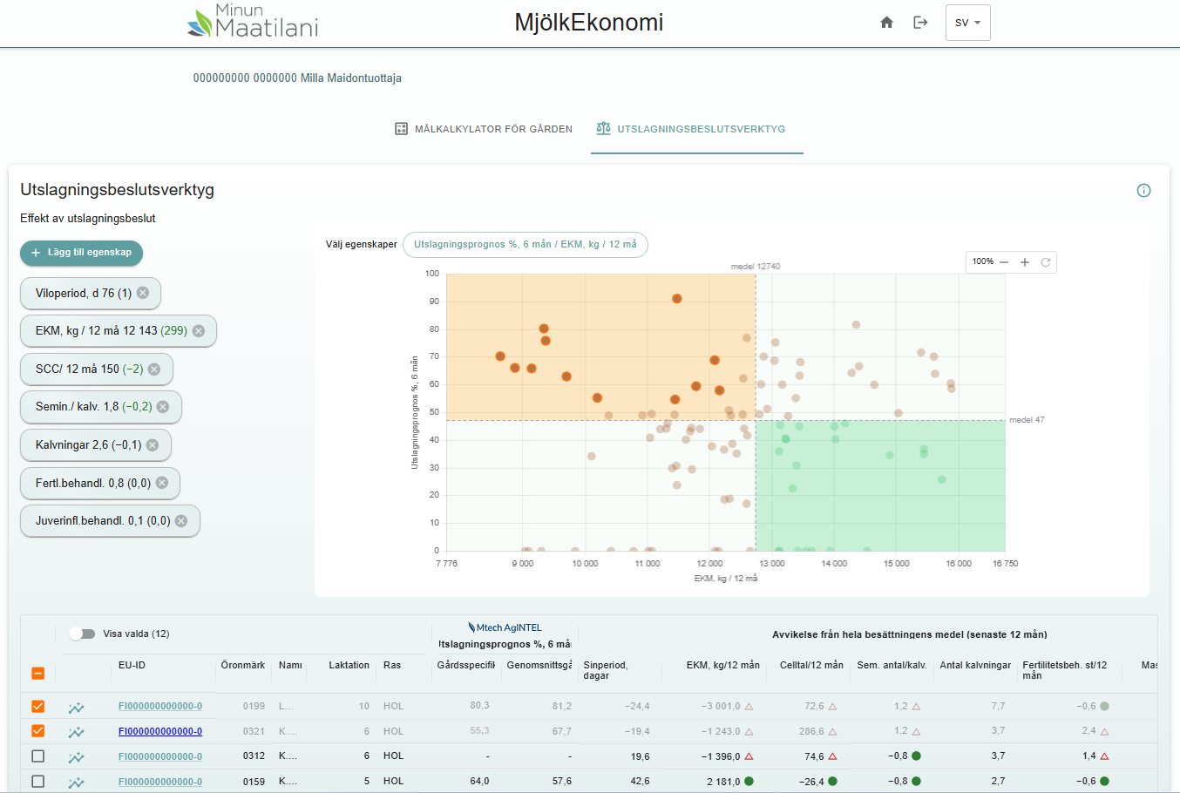Viewport: 1180px width, 793px height.
Task: Remove the Viloperiod property chip
Action: 143,293
